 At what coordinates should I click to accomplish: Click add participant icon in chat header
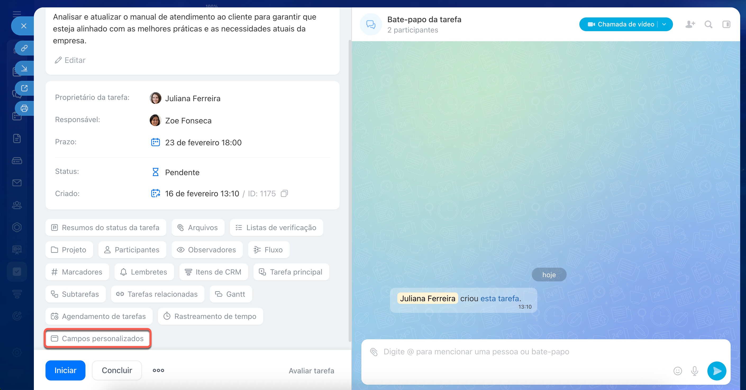click(x=690, y=24)
